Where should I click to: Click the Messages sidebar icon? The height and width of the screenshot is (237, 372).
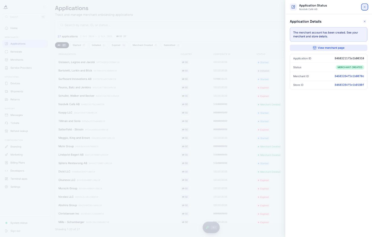coord(7,115)
